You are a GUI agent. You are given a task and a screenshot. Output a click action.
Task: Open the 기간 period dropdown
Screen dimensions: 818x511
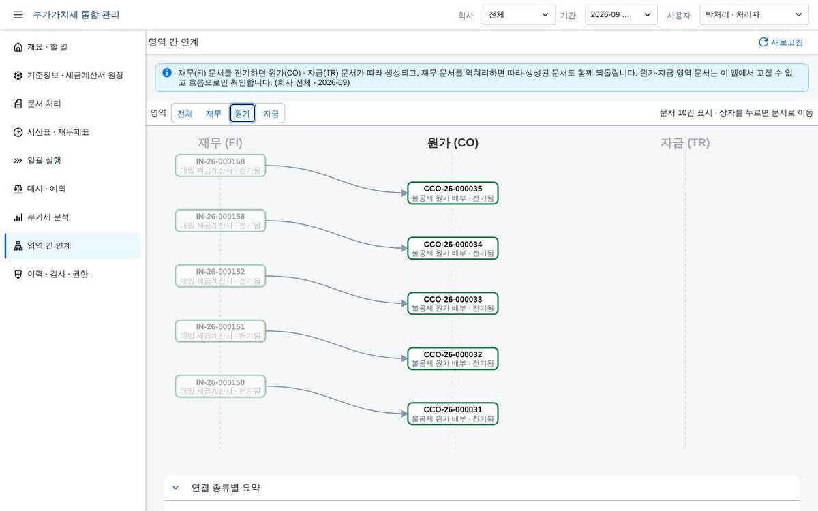621,15
